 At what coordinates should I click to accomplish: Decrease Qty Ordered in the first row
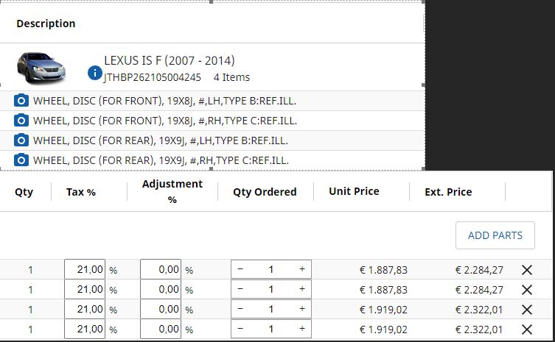click(x=240, y=270)
